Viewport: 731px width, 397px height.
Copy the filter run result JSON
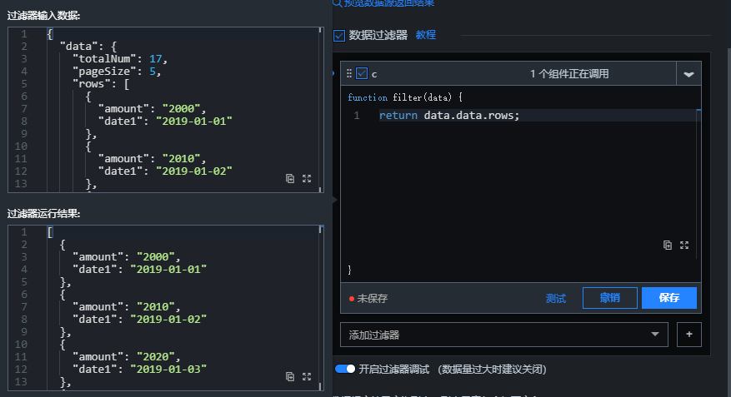290,376
